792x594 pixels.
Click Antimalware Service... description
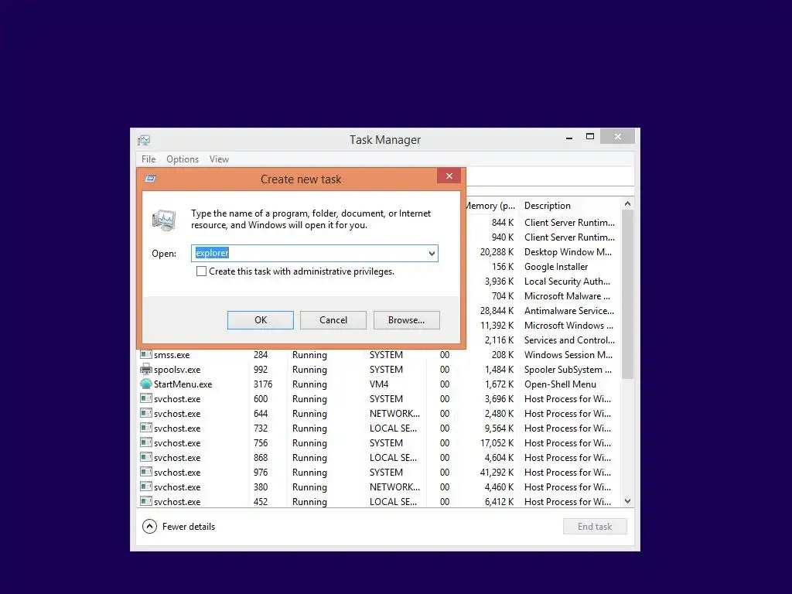click(x=569, y=311)
